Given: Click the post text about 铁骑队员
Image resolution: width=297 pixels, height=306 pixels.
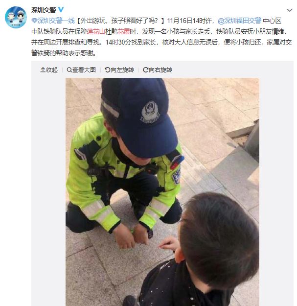Looking at the screenshot, I should click(161, 37).
